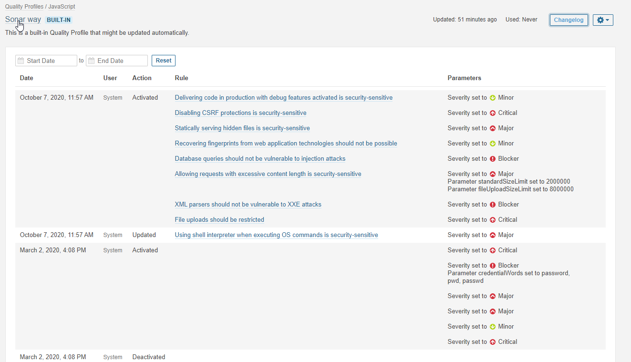
Task: Go to Quality Profiles breadcrumb
Action: tap(24, 7)
